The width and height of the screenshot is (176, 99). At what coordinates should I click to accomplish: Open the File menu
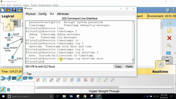(x=3, y=5)
